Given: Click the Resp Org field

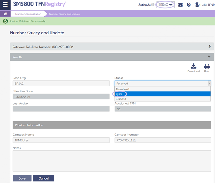Looking at the screenshot, I should tap(61, 84).
